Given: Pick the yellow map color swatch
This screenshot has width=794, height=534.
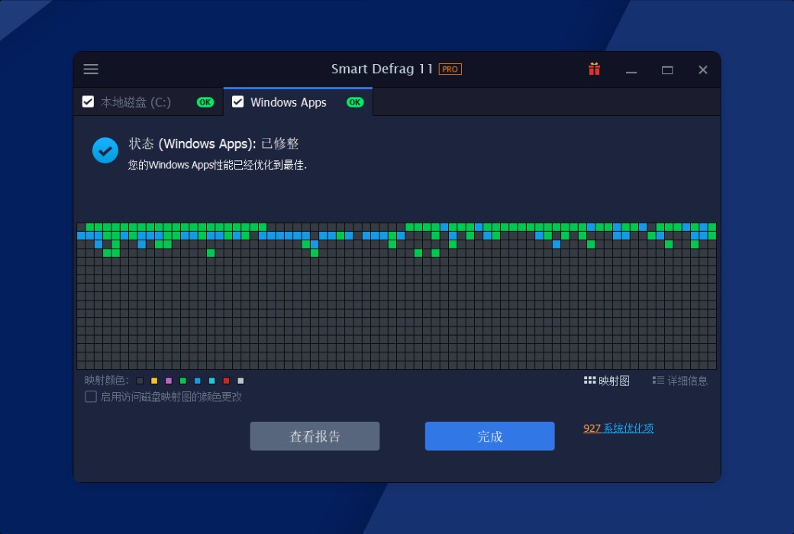Looking at the screenshot, I should [x=154, y=381].
